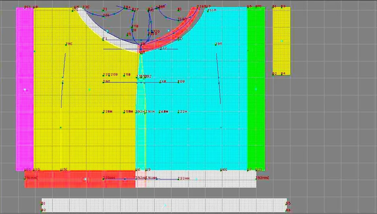Click point label B2 on long strip
This screenshot has height=214, width=377.
coord(43,210)
